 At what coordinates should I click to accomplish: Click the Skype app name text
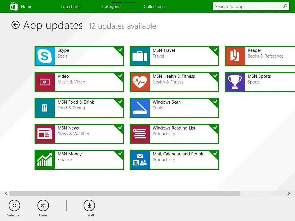coord(63,50)
